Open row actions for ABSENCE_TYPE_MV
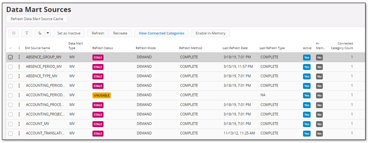This screenshot has width=369, height=143. click(19, 76)
